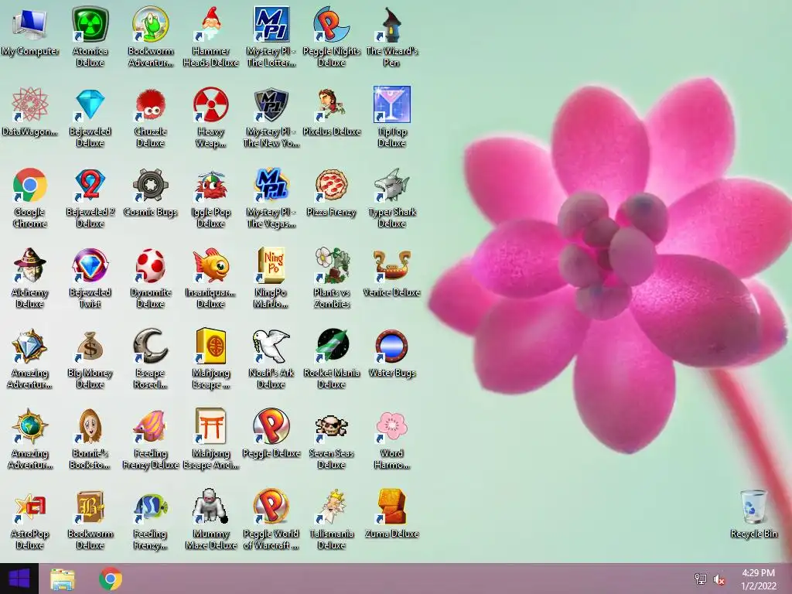792x594 pixels.
Task: Launch Chrome from the taskbar
Action: click(111, 579)
